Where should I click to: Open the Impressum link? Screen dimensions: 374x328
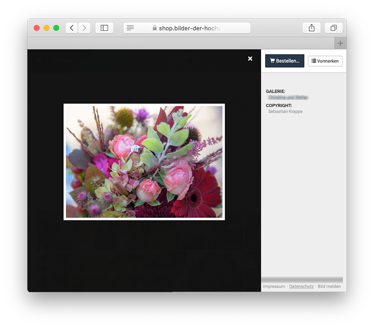point(274,286)
